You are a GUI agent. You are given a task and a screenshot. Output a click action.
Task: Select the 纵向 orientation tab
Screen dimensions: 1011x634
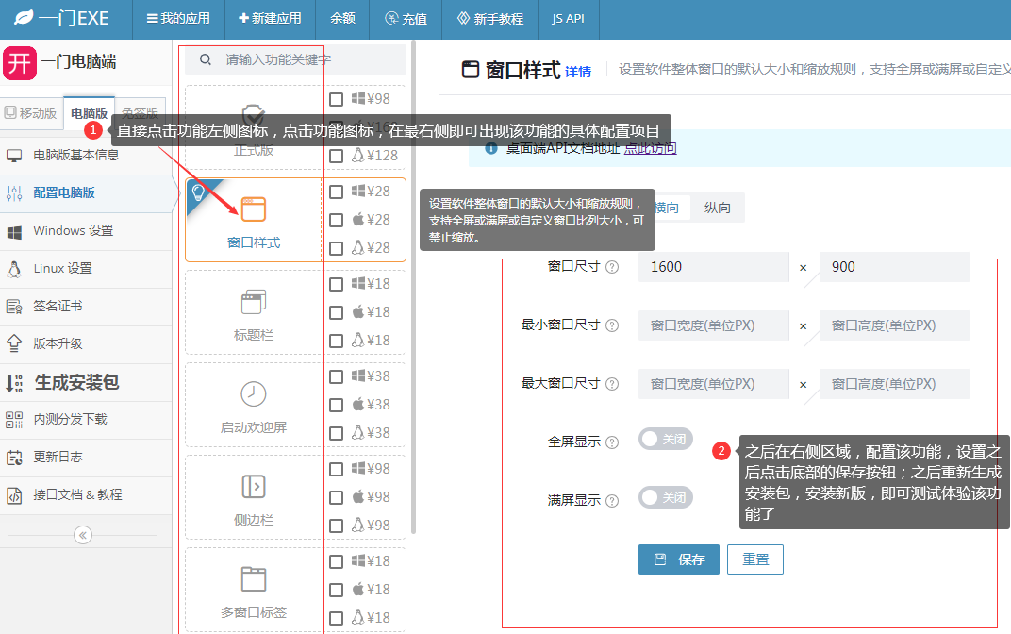click(717, 208)
